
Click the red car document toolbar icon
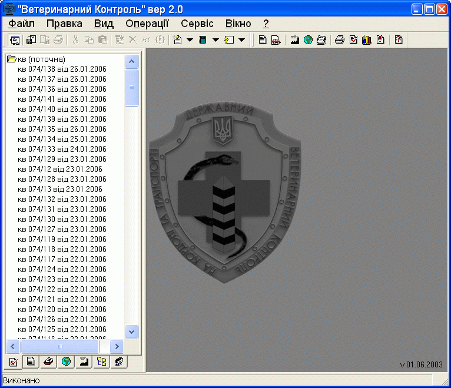tap(276, 39)
